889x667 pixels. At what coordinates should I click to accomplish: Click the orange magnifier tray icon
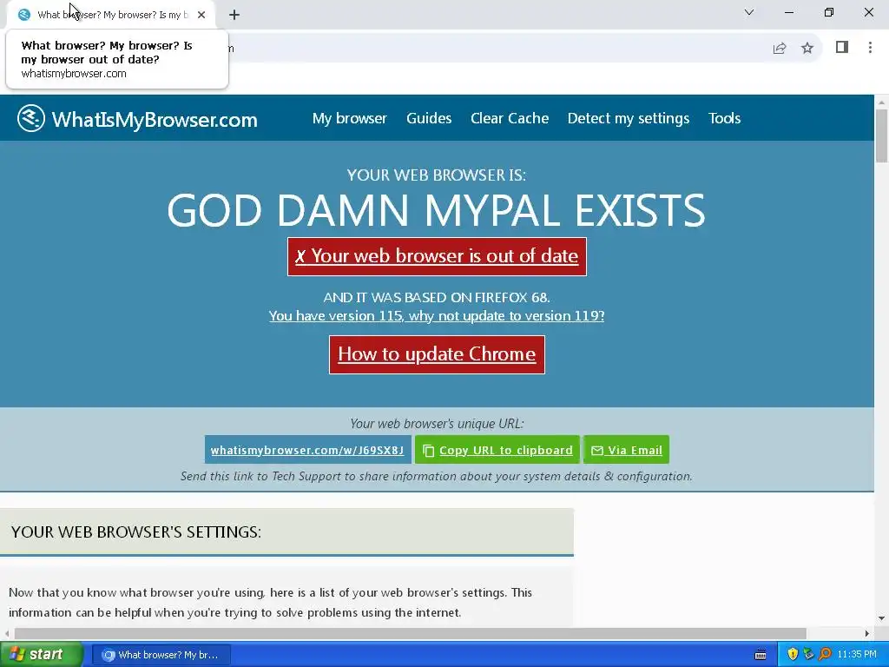(x=825, y=654)
